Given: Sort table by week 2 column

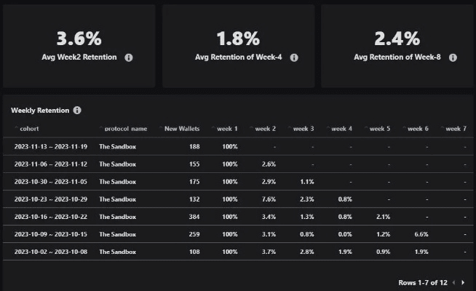Looking at the screenshot, I should pyautogui.click(x=266, y=129).
